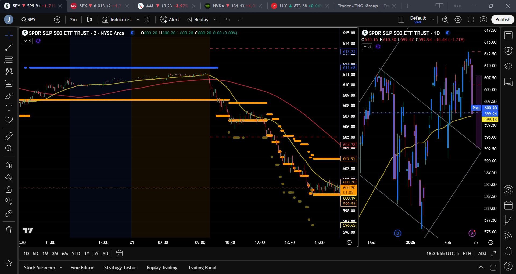Undo the last chart action

pos(228,20)
